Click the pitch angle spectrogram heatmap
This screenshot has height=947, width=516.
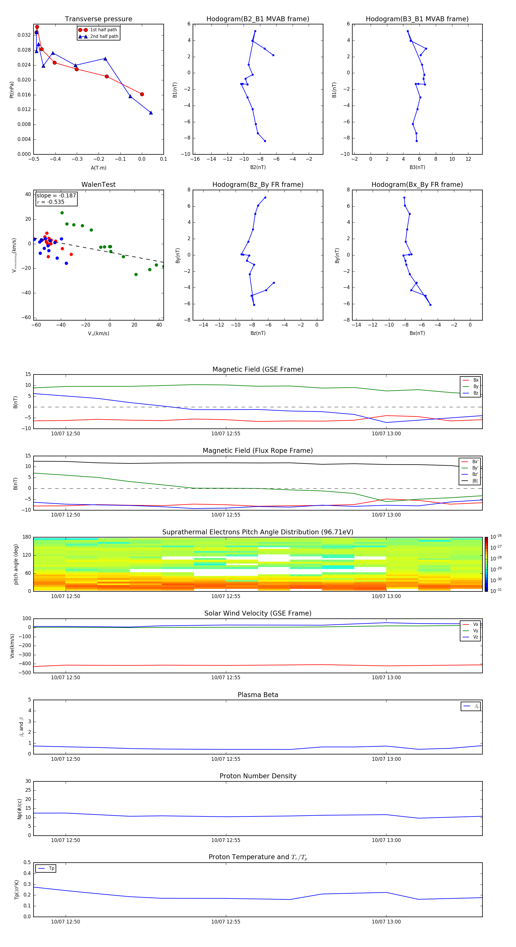click(x=258, y=564)
